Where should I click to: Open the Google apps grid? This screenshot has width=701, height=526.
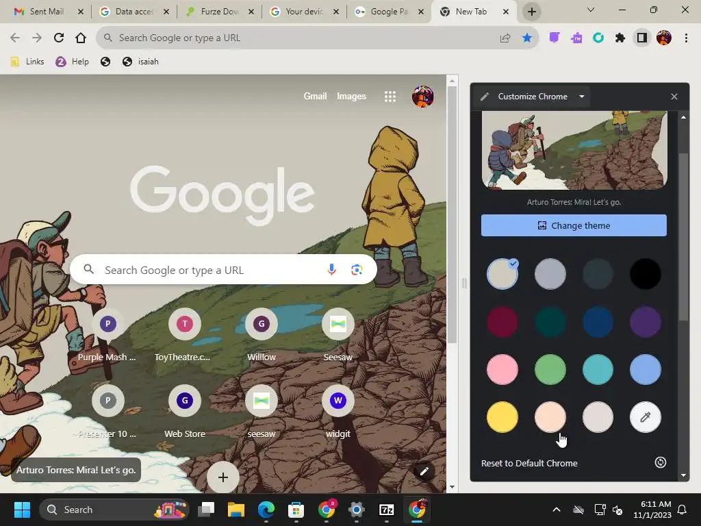[390, 97]
